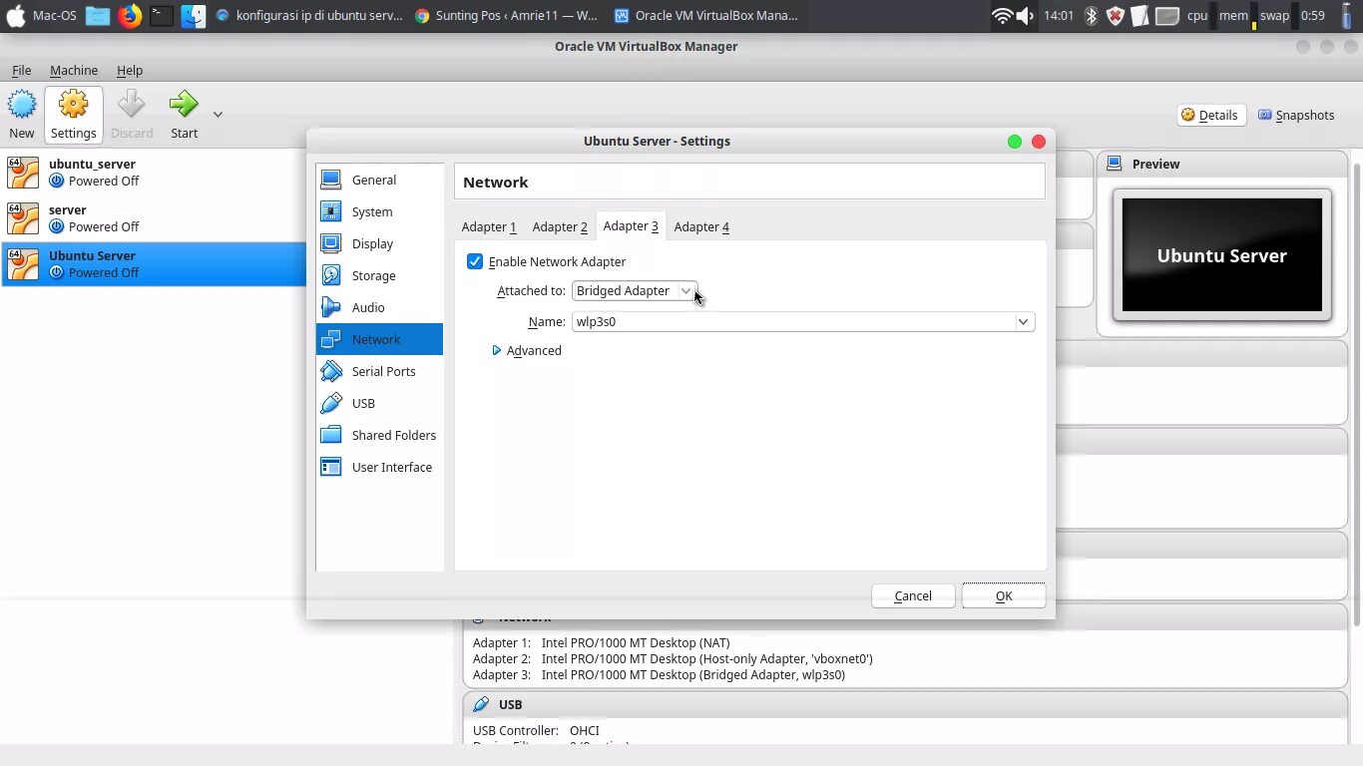
Task: Open the File menu
Action: click(22, 70)
